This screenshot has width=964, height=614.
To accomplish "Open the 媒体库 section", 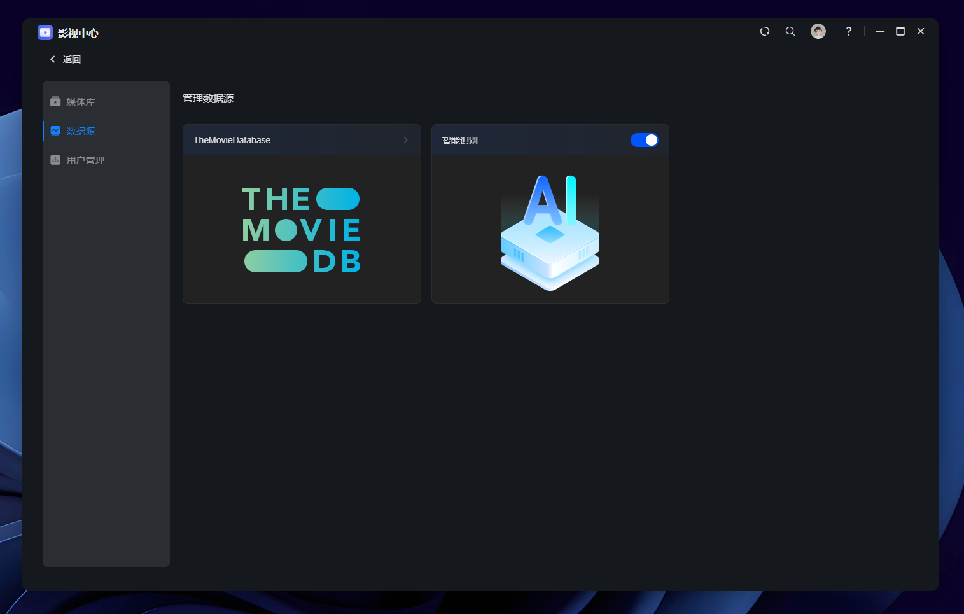I will [x=106, y=101].
